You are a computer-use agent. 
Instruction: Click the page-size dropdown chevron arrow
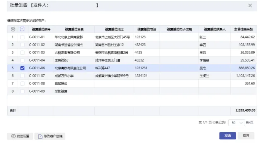[241, 123]
